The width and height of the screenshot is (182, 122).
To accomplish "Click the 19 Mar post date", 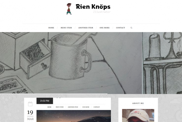I will pyautogui.click(x=30, y=115).
